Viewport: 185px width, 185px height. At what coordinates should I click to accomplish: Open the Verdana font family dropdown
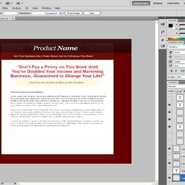point(176,47)
